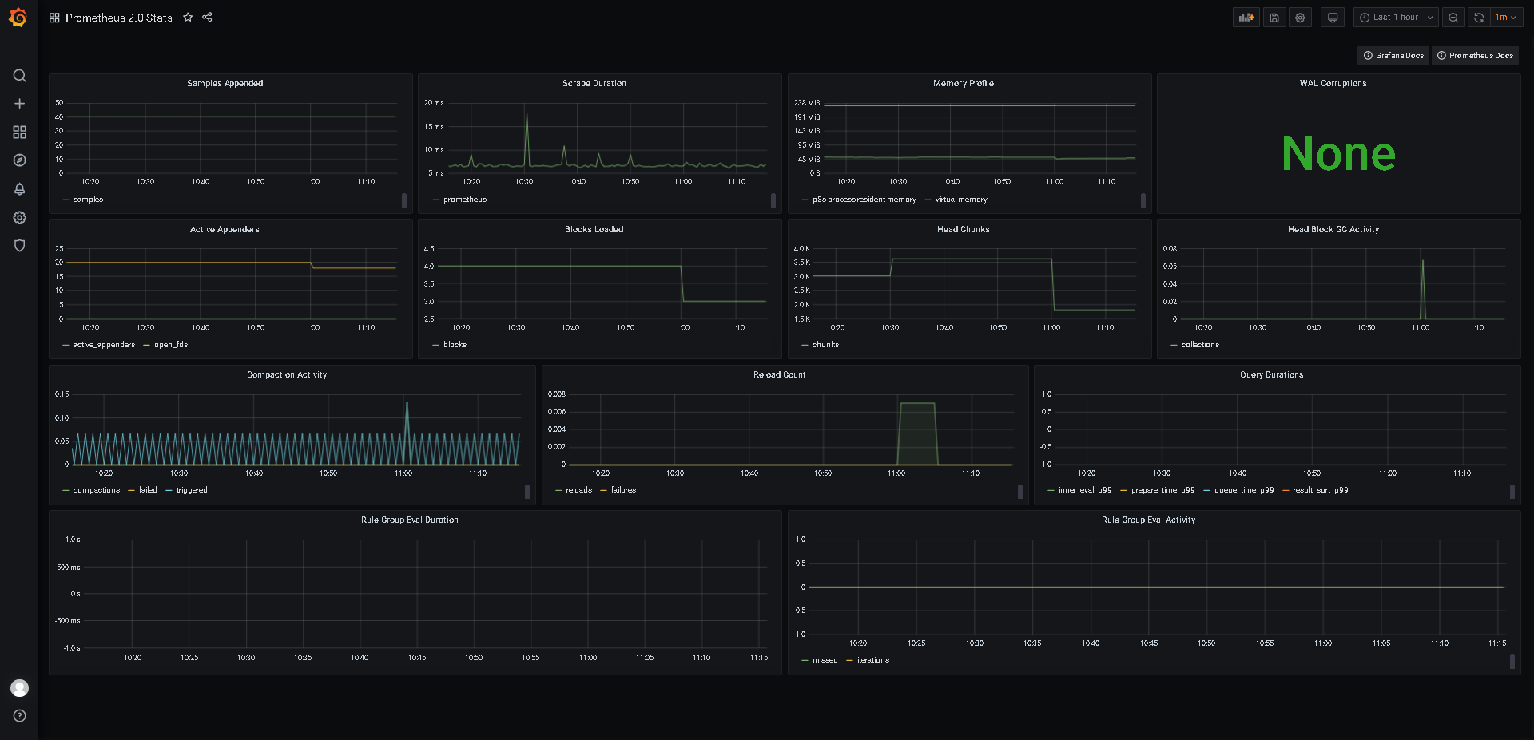Click the open_fds yellow legend color swatch
1534x740 pixels.
coord(147,346)
